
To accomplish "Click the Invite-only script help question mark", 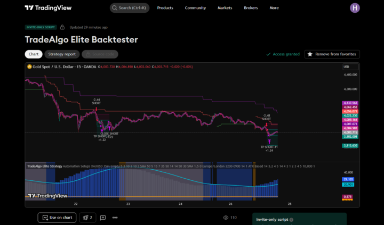I will (x=291, y=220).
